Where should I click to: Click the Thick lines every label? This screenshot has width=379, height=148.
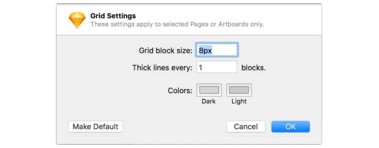pos(162,68)
